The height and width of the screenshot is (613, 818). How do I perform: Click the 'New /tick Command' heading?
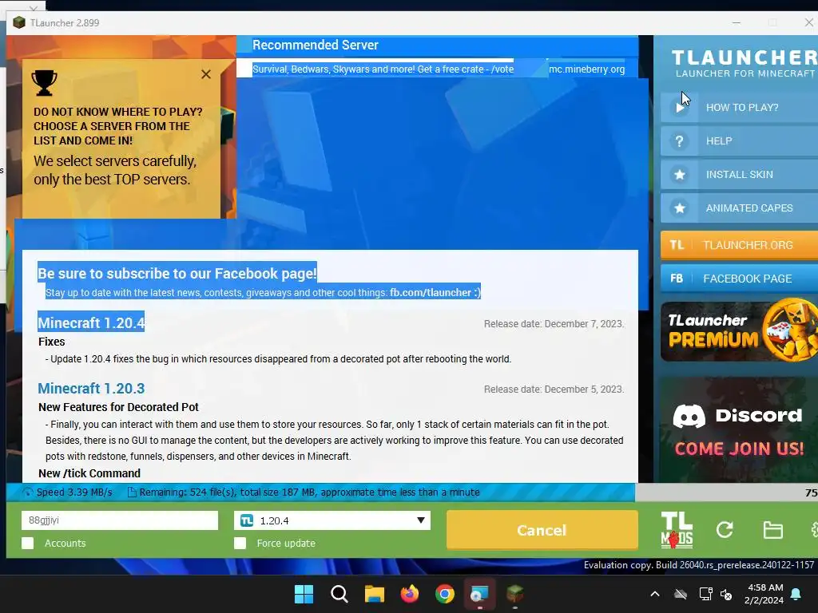coord(89,473)
